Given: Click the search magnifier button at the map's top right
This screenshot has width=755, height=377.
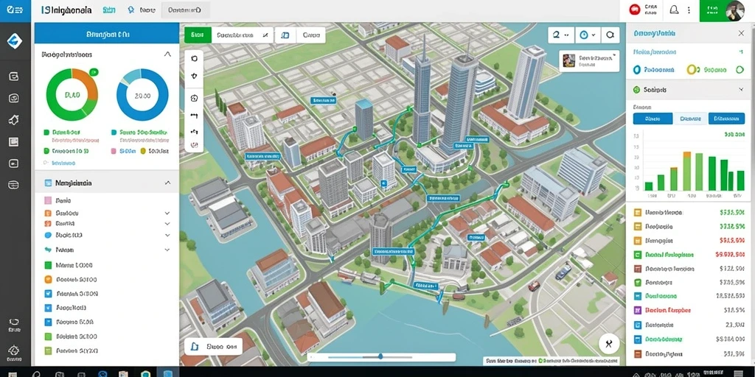Looking at the screenshot, I should tap(610, 35).
